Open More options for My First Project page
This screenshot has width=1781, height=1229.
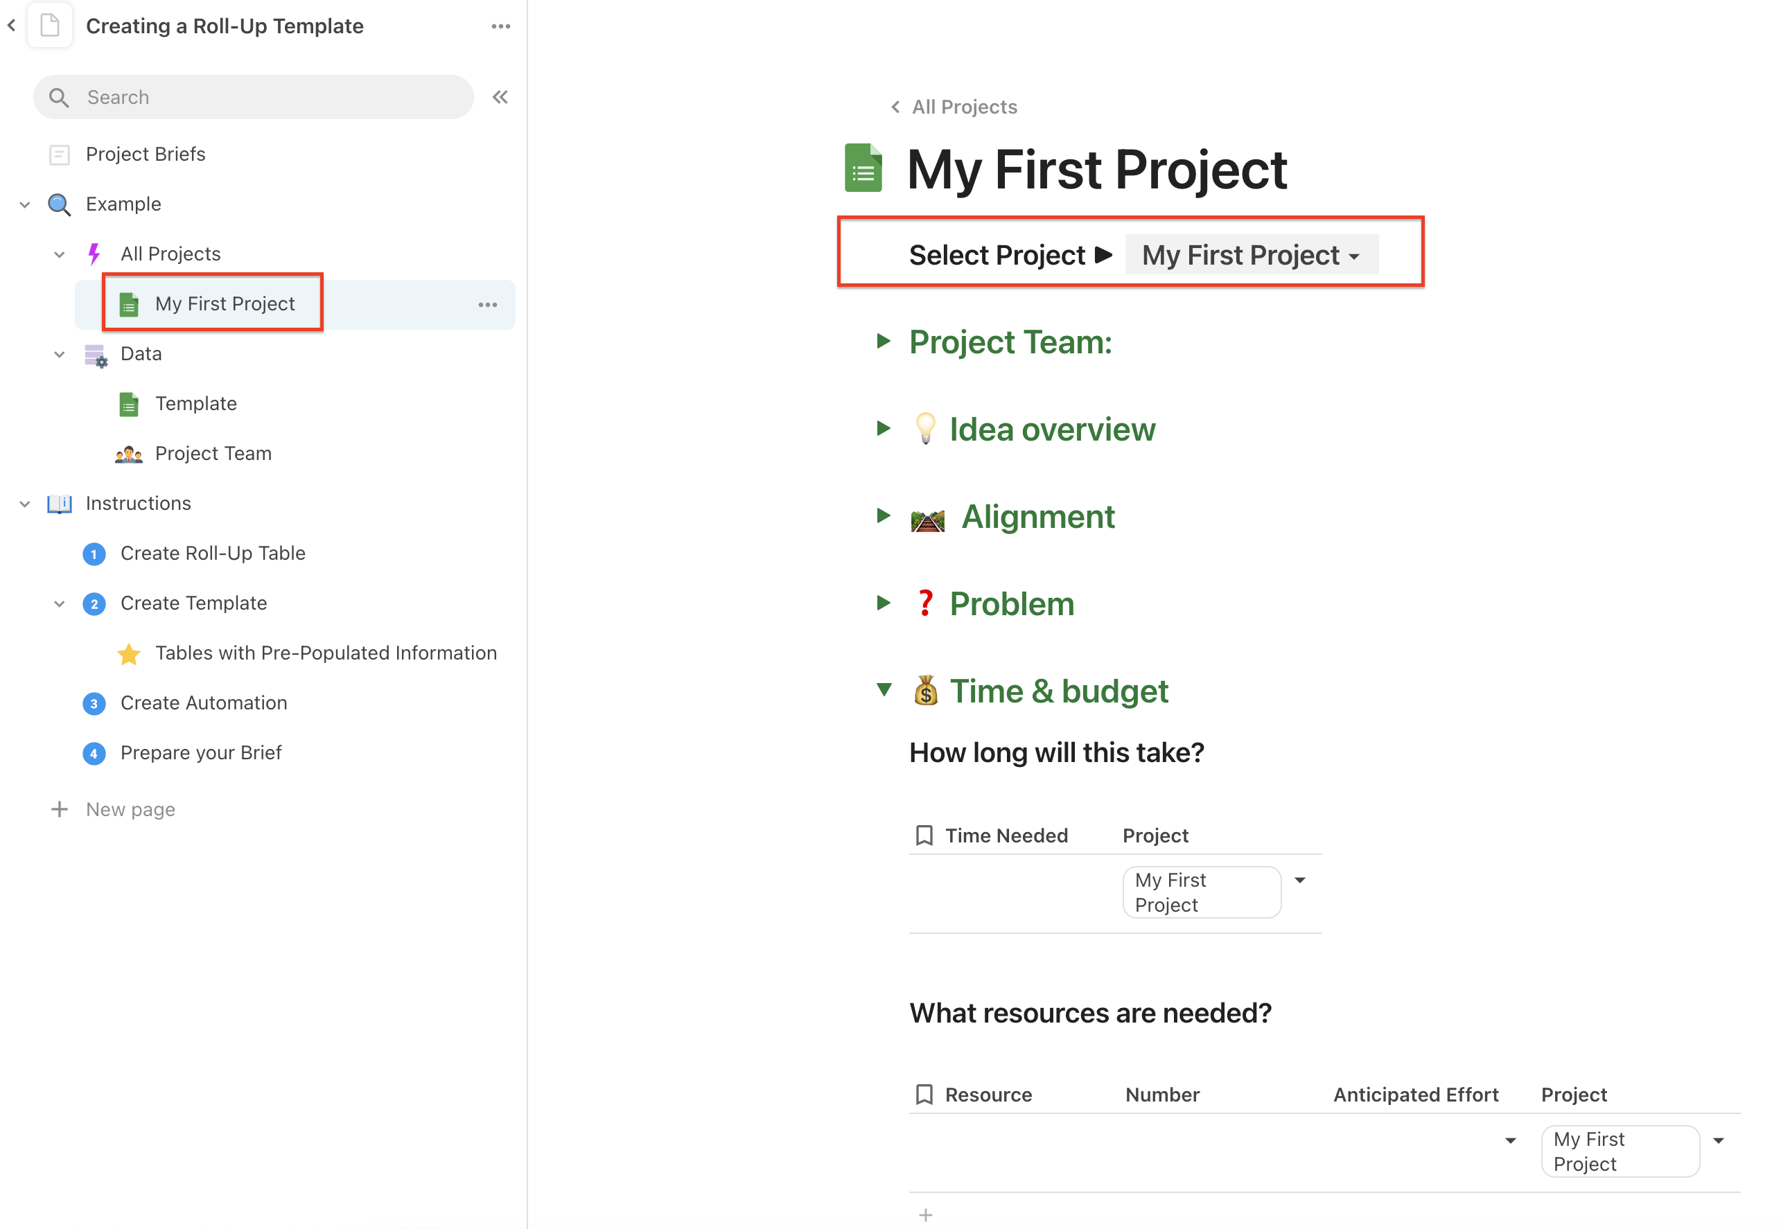click(488, 305)
